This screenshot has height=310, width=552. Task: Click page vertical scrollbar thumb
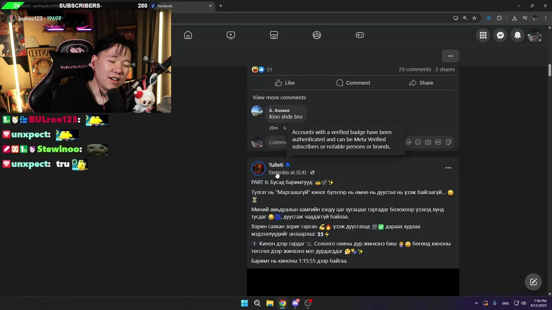[x=550, y=71]
